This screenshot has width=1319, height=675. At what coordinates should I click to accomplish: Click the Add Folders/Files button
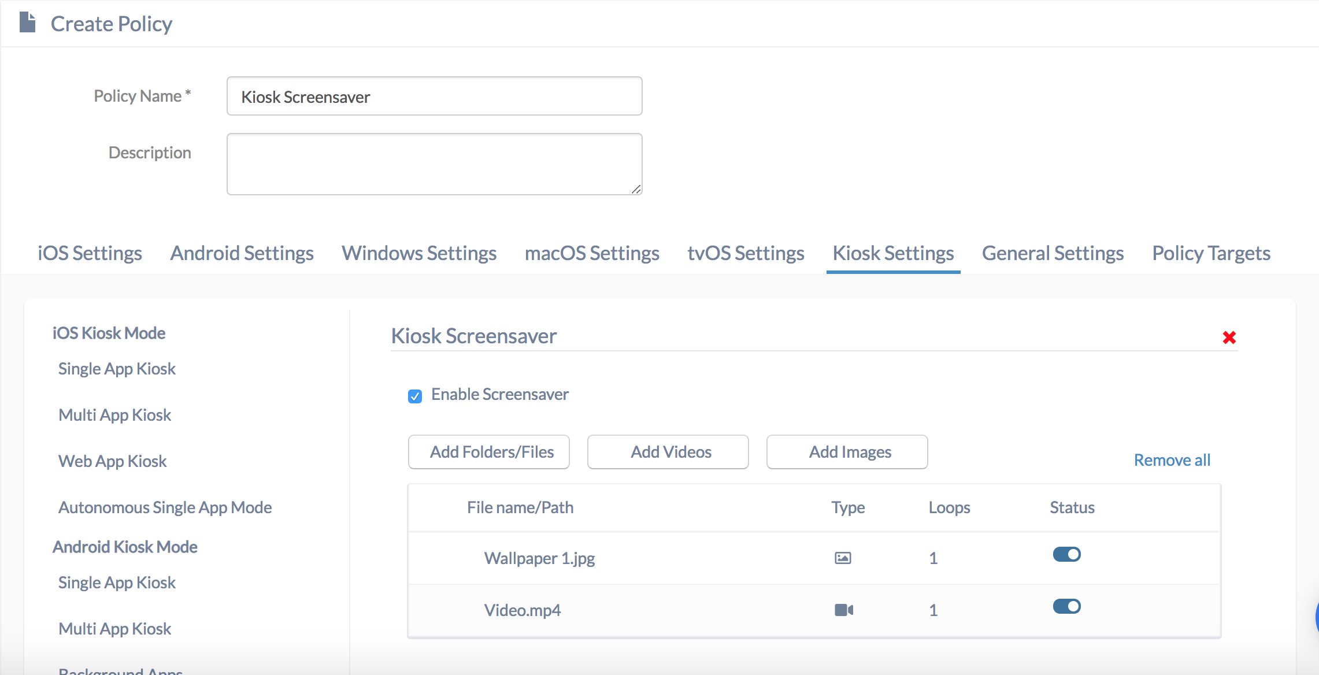pos(489,452)
